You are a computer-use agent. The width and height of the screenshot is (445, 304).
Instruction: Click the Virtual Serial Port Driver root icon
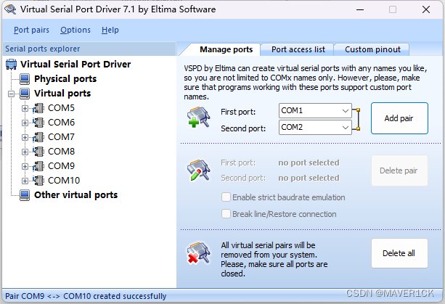tap(12, 65)
